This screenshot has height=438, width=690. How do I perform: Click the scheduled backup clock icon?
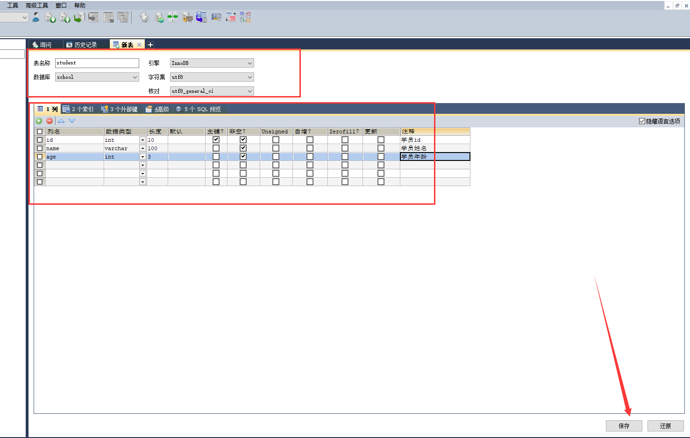tap(201, 17)
